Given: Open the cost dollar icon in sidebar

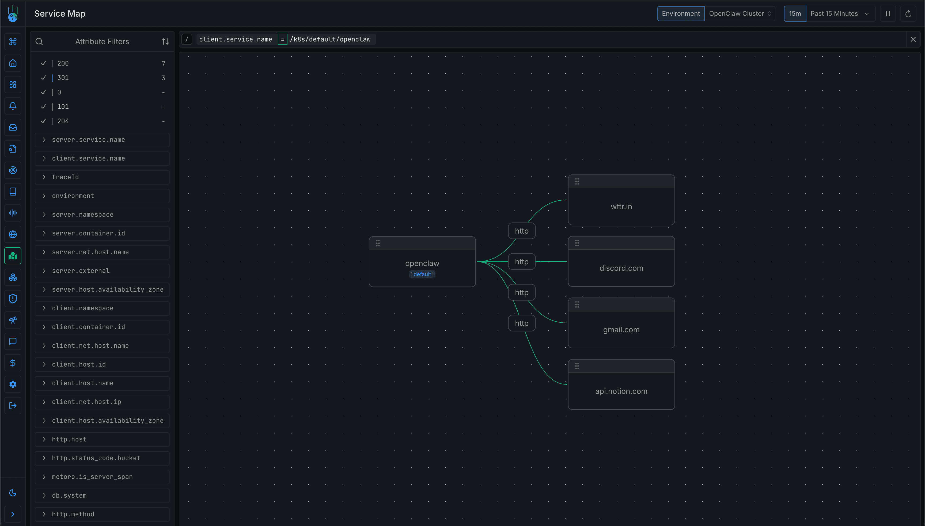Looking at the screenshot, I should click(13, 363).
